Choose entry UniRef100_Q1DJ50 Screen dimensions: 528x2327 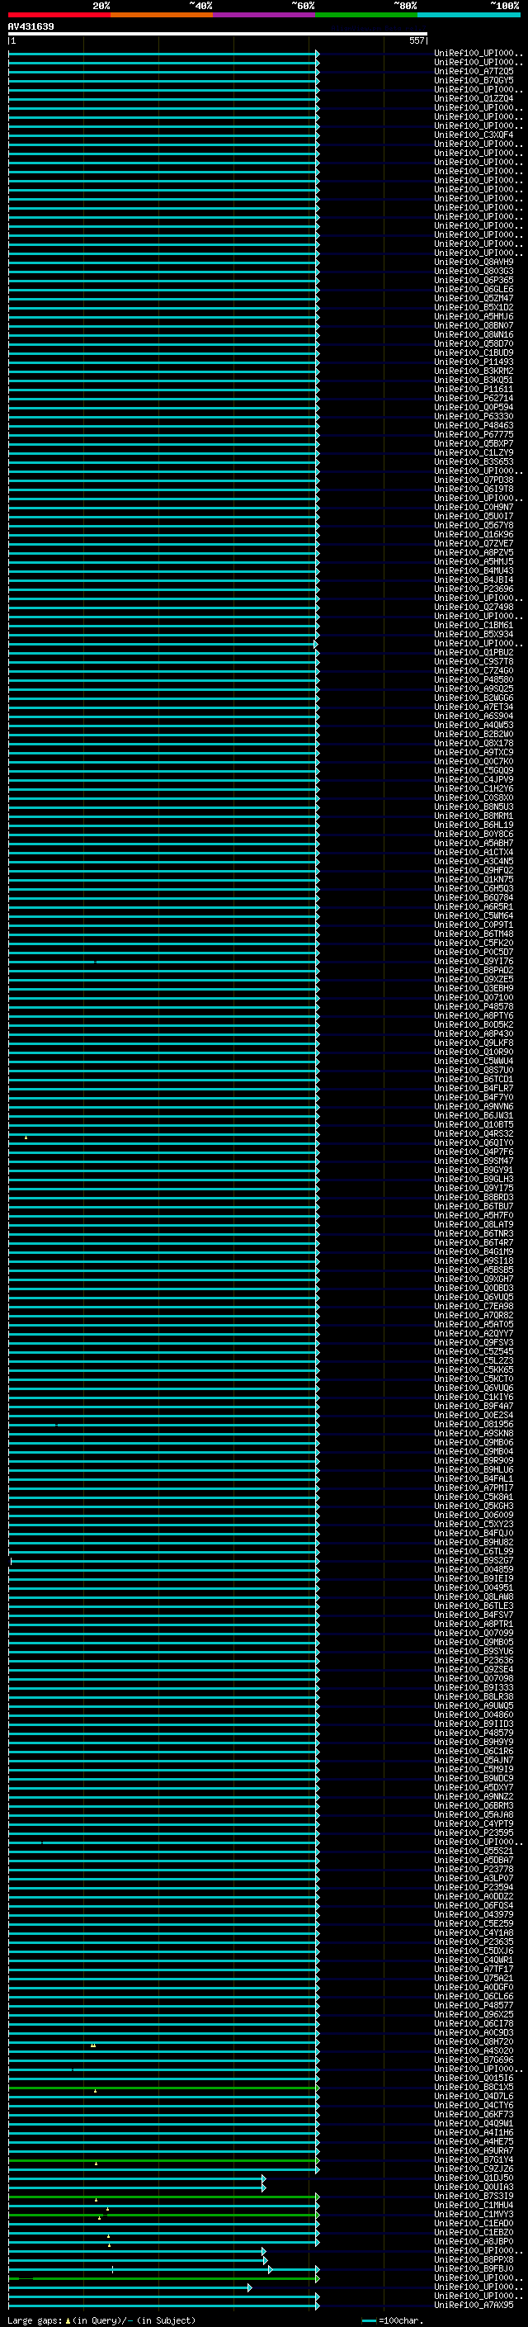pyautogui.click(x=474, y=2178)
